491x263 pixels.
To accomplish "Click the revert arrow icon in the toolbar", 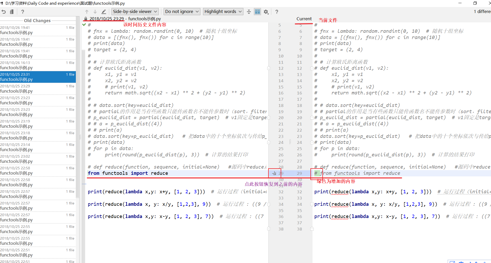I will [4, 11].
